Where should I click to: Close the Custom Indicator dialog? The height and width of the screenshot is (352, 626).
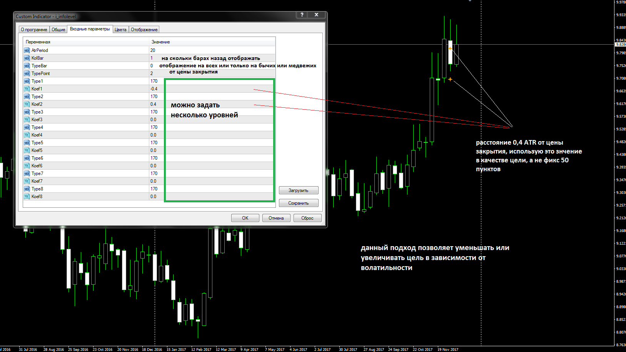click(x=316, y=15)
